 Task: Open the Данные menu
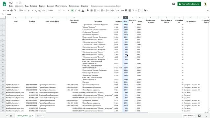(50, 6)
